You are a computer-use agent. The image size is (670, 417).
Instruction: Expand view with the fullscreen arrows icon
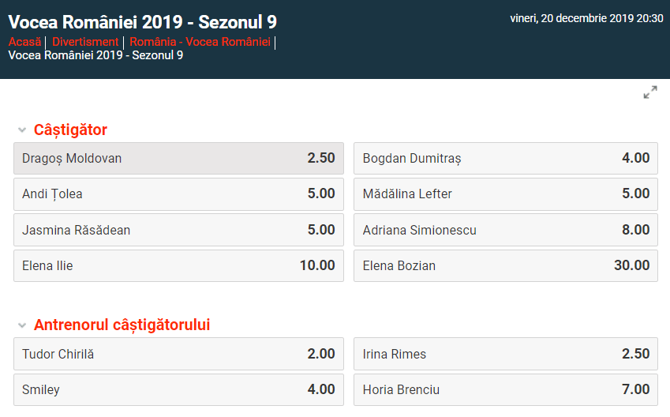[650, 92]
